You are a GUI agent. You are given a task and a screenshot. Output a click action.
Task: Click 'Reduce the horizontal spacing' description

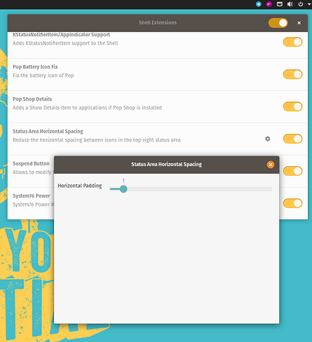tap(96, 140)
